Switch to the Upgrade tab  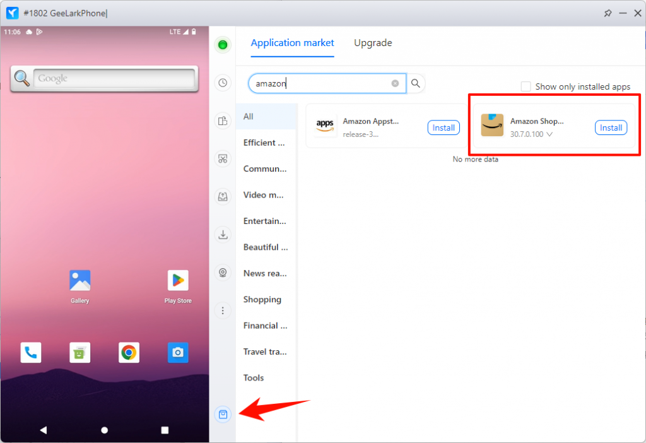[x=373, y=43]
